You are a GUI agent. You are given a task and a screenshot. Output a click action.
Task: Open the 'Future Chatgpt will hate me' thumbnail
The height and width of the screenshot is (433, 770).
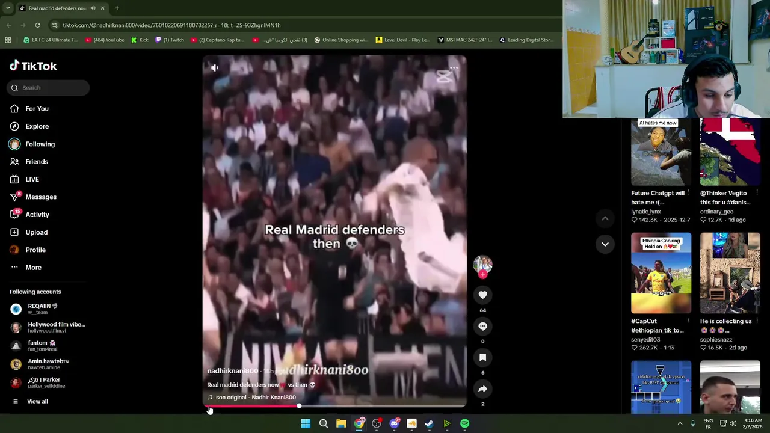pos(661,152)
